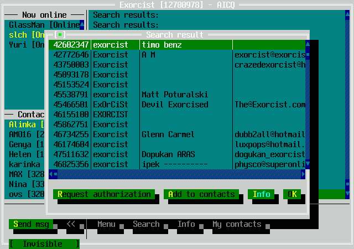Select the row with UIN 45862751

coord(177,124)
